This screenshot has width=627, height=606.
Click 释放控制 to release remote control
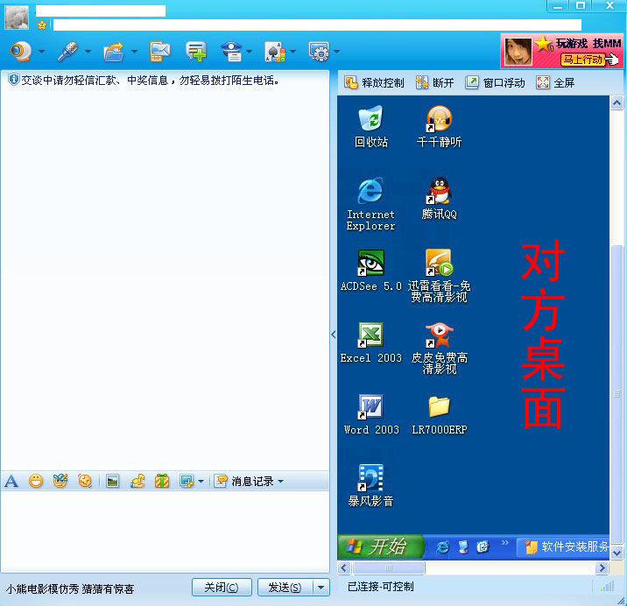[375, 82]
